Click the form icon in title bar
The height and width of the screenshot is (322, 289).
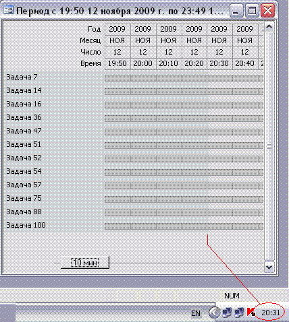click(8, 10)
